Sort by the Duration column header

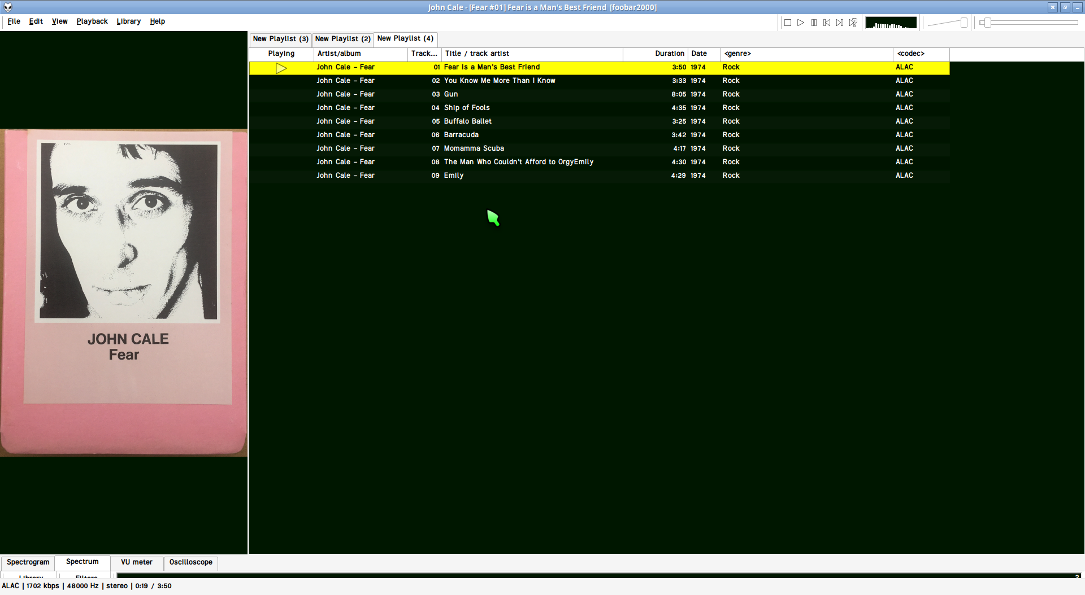click(656, 54)
